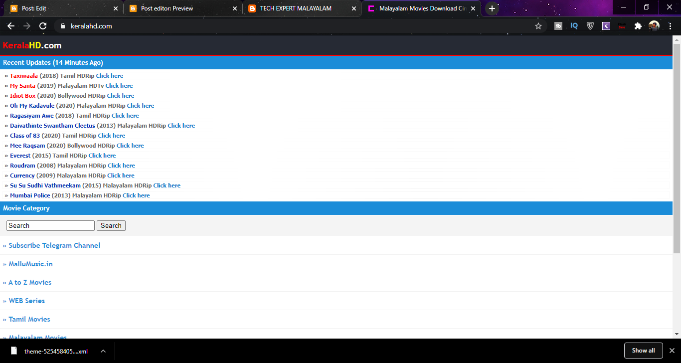Open a new tab with the plus button
This screenshot has width=681, height=363.
pos(492,8)
